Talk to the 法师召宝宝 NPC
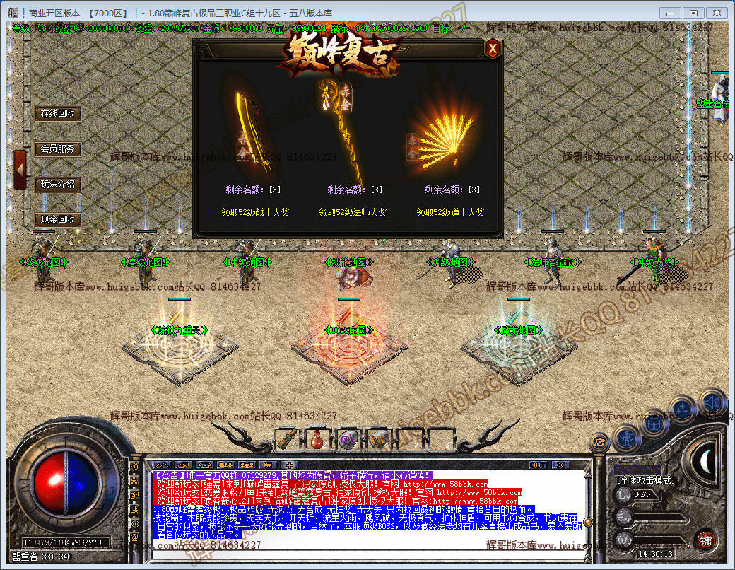Viewport: 735px width, 570px height. pyautogui.click(x=552, y=262)
